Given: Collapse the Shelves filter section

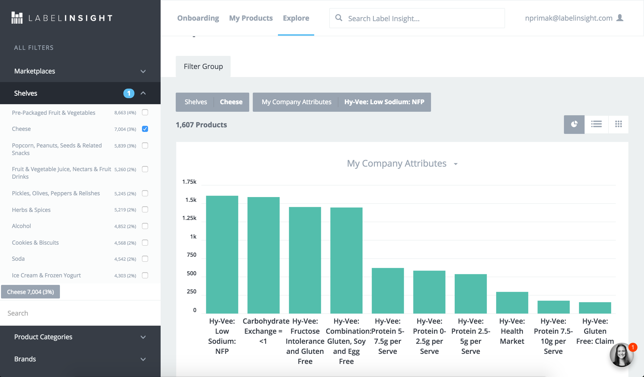Looking at the screenshot, I should click(x=143, y=93).
